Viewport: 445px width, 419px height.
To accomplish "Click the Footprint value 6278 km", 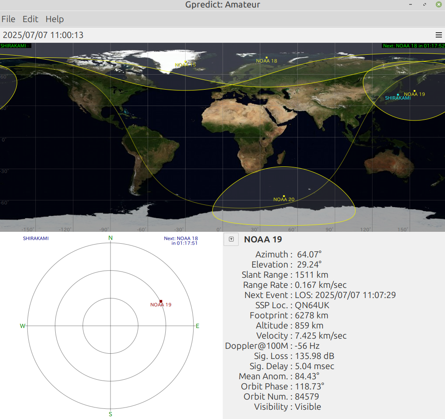I will click(312, 316).
